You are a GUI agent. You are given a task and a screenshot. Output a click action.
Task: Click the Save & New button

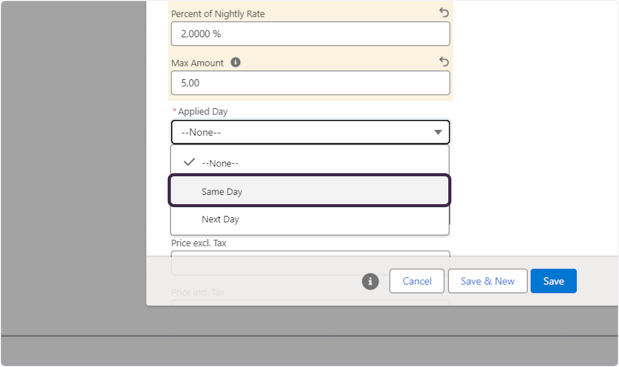coord(487,281)
